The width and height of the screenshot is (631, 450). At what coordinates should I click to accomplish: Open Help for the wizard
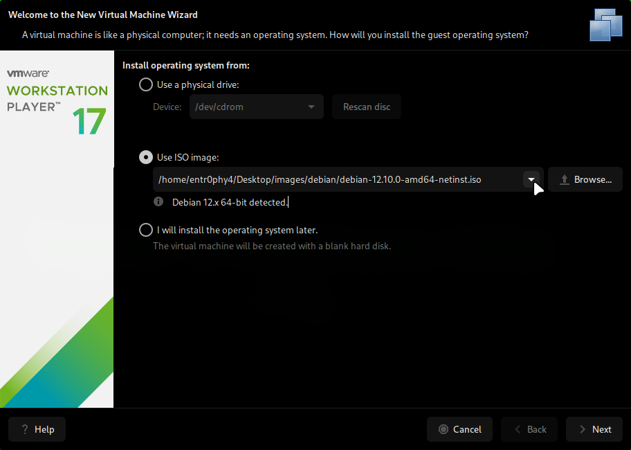click(x=37, y=429)
